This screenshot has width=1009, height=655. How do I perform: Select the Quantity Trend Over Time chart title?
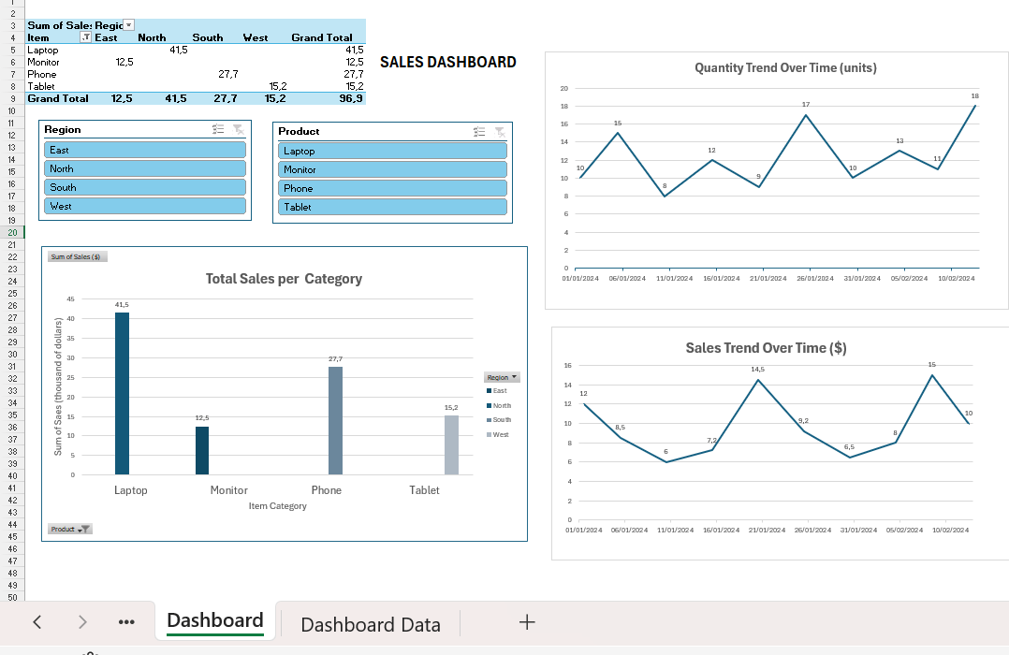(784, 67)
